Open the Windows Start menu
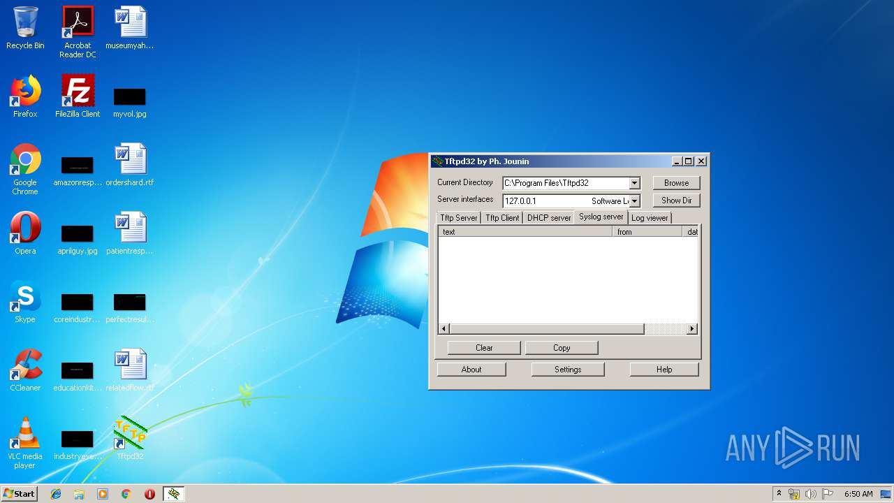894x503 pixels. pos(19,494)
